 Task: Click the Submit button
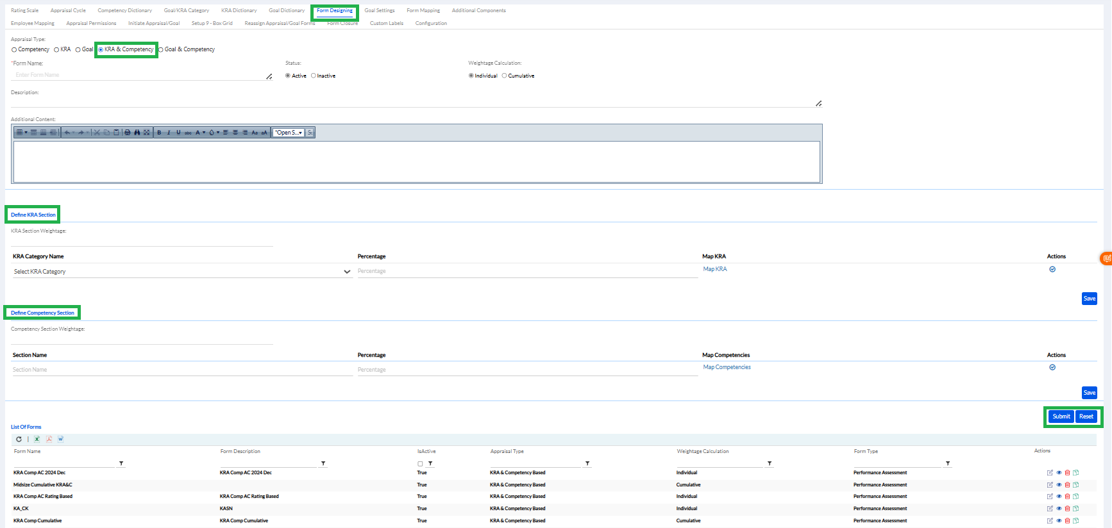1061,417
